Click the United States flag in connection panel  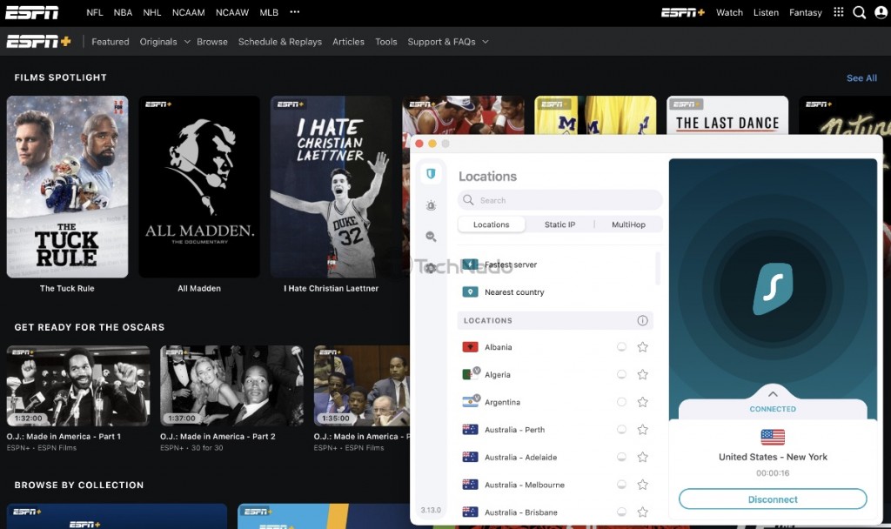773,437
